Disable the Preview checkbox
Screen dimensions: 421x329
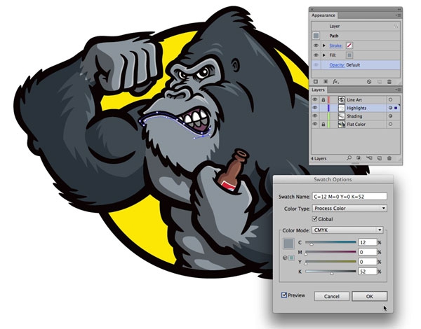coord(284,295)
